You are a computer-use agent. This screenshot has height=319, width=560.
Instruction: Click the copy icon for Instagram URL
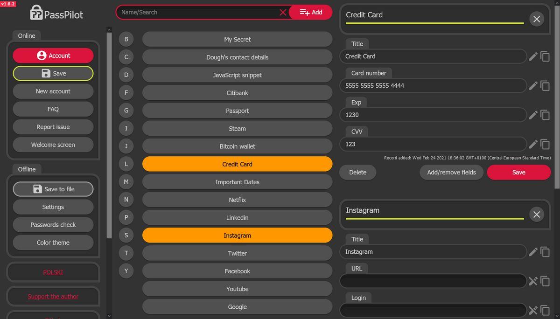pos(545,281)
